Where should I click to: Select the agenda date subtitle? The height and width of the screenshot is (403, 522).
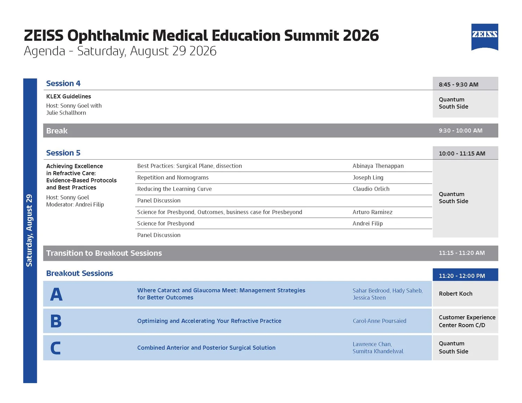tap(120, 51)
